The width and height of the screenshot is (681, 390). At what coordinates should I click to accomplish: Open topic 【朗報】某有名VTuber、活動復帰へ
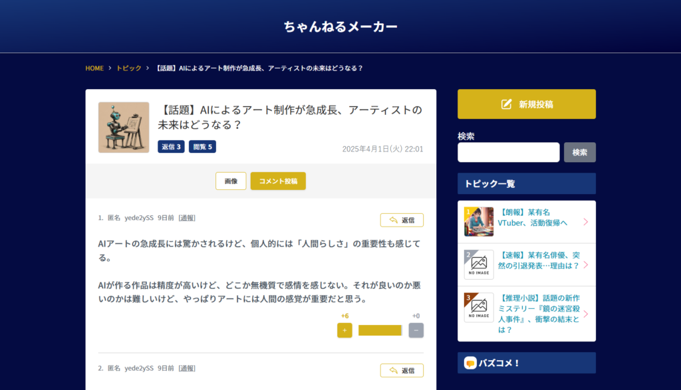(x=533, y=217)
